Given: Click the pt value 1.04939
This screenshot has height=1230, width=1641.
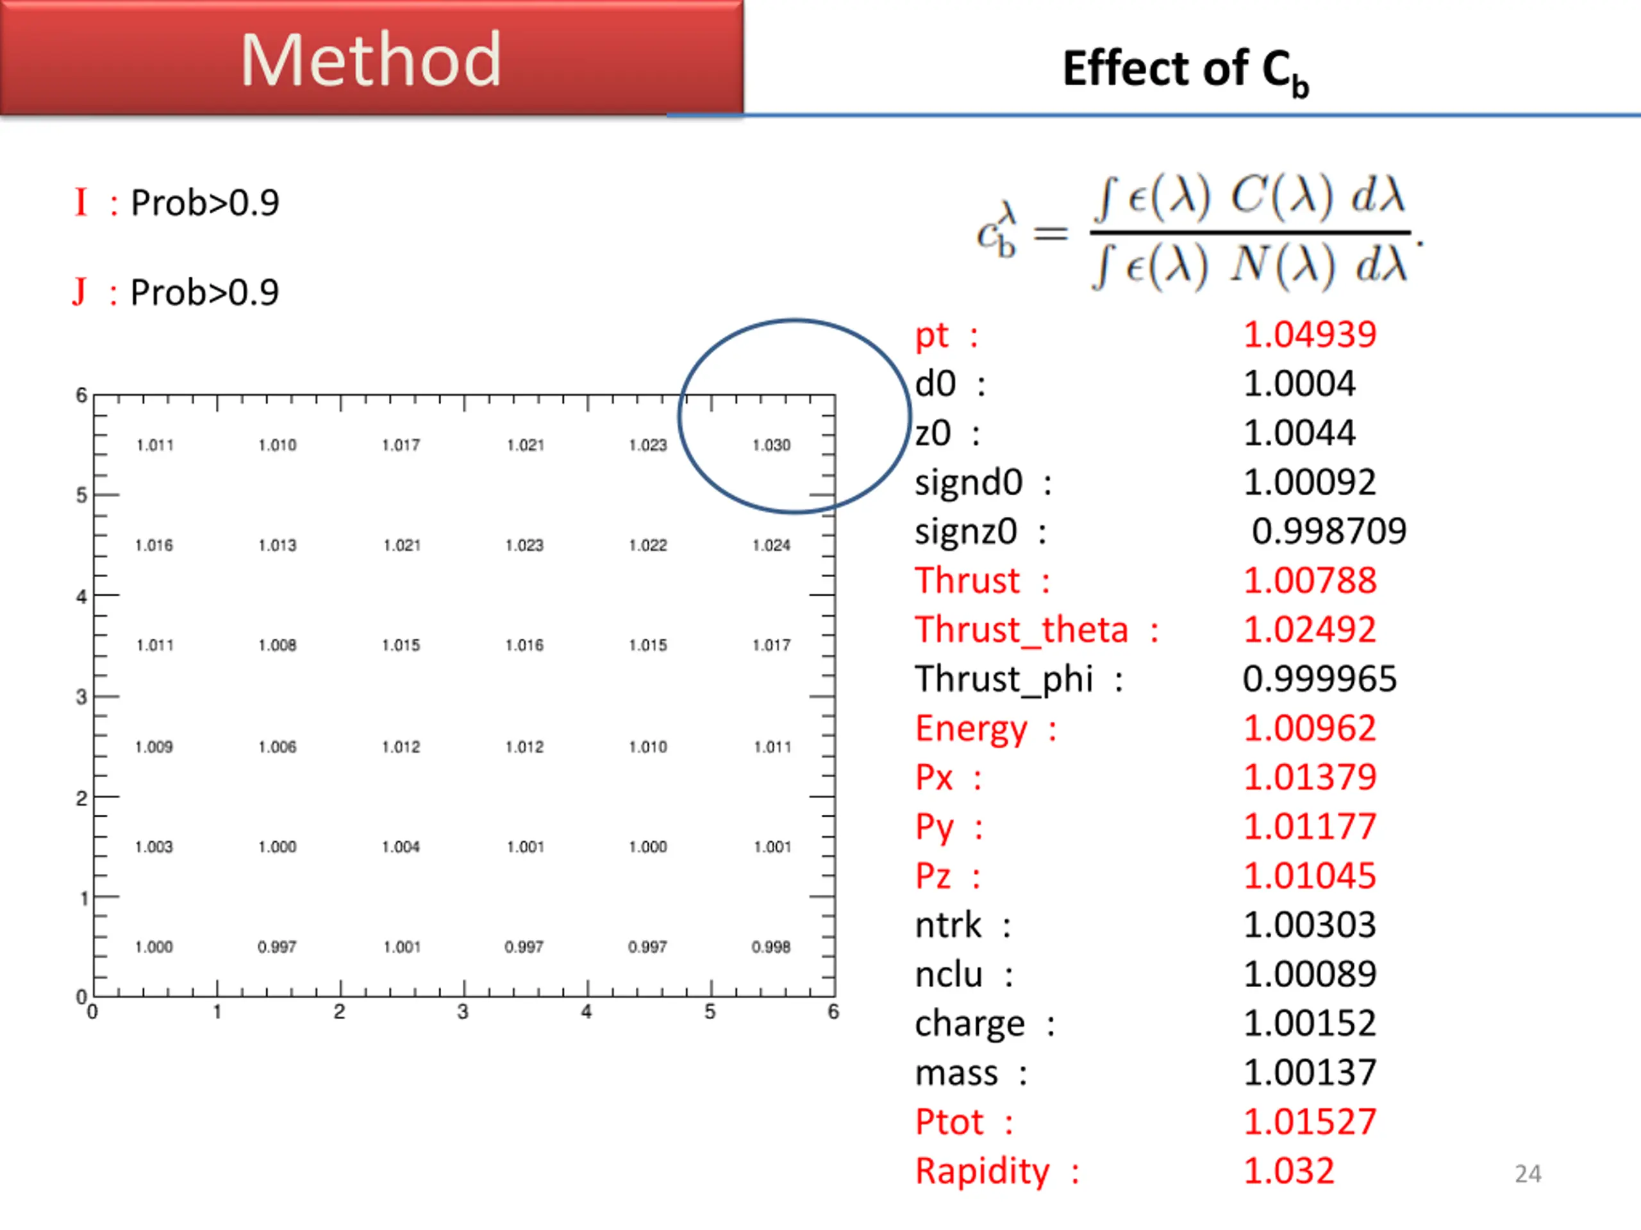Looking at the screenshot, I should pyautogui.click(x=1310, y=334).
